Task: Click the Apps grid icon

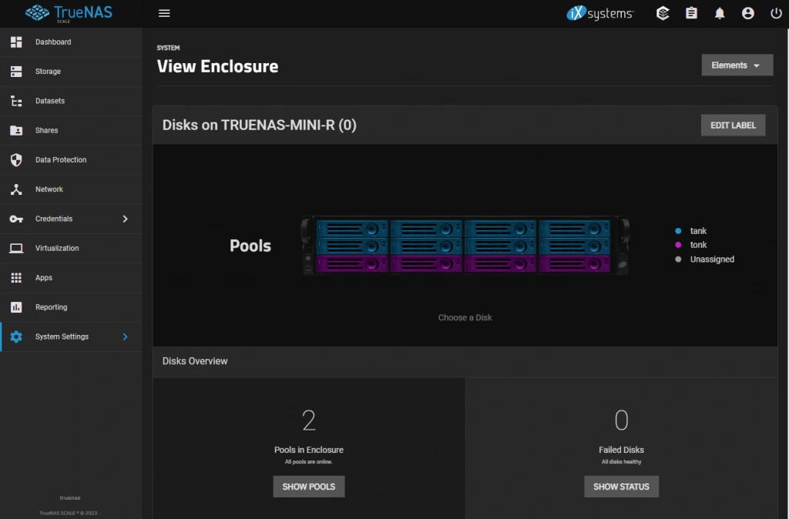Action: coord(16,278)
